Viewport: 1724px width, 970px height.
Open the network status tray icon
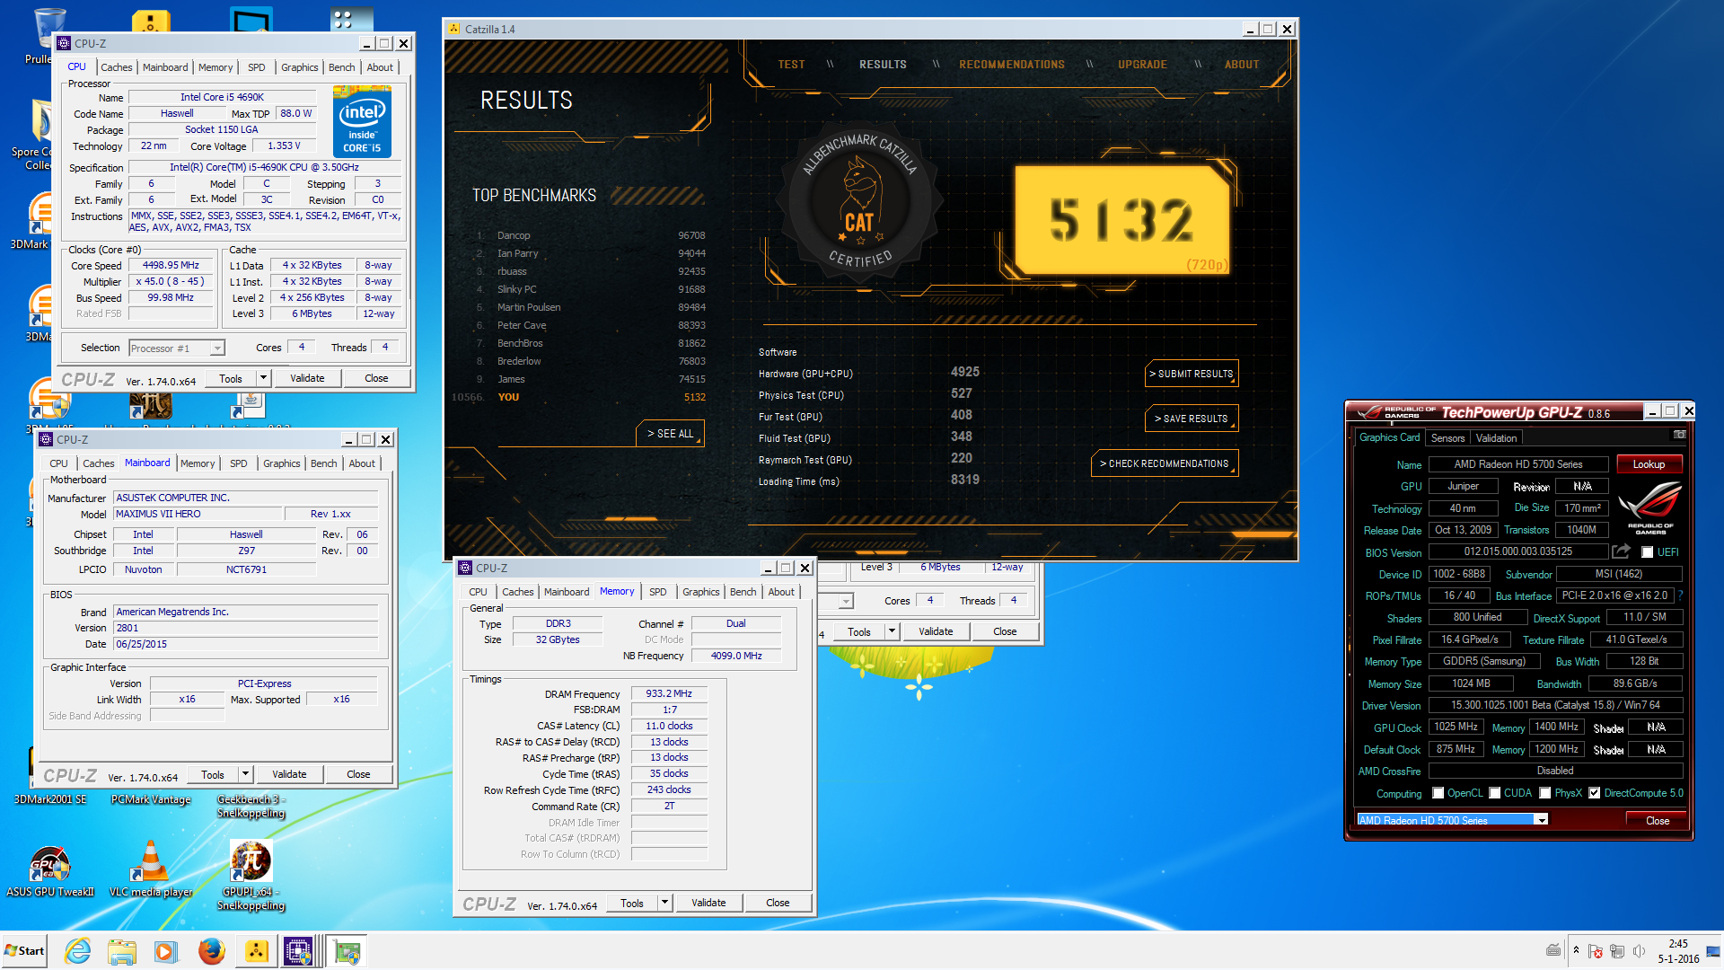[1617, 951]
